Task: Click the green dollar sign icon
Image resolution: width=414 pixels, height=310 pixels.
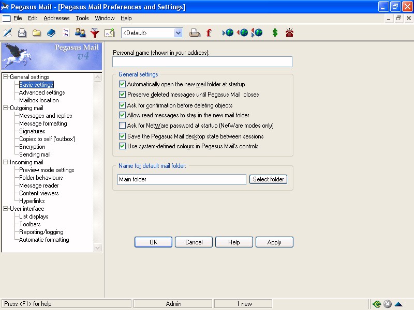Action: [x=275, y=33]
